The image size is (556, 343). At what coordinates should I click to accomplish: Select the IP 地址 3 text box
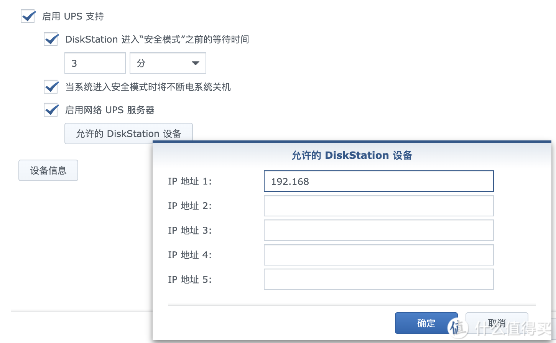(378, 231)
